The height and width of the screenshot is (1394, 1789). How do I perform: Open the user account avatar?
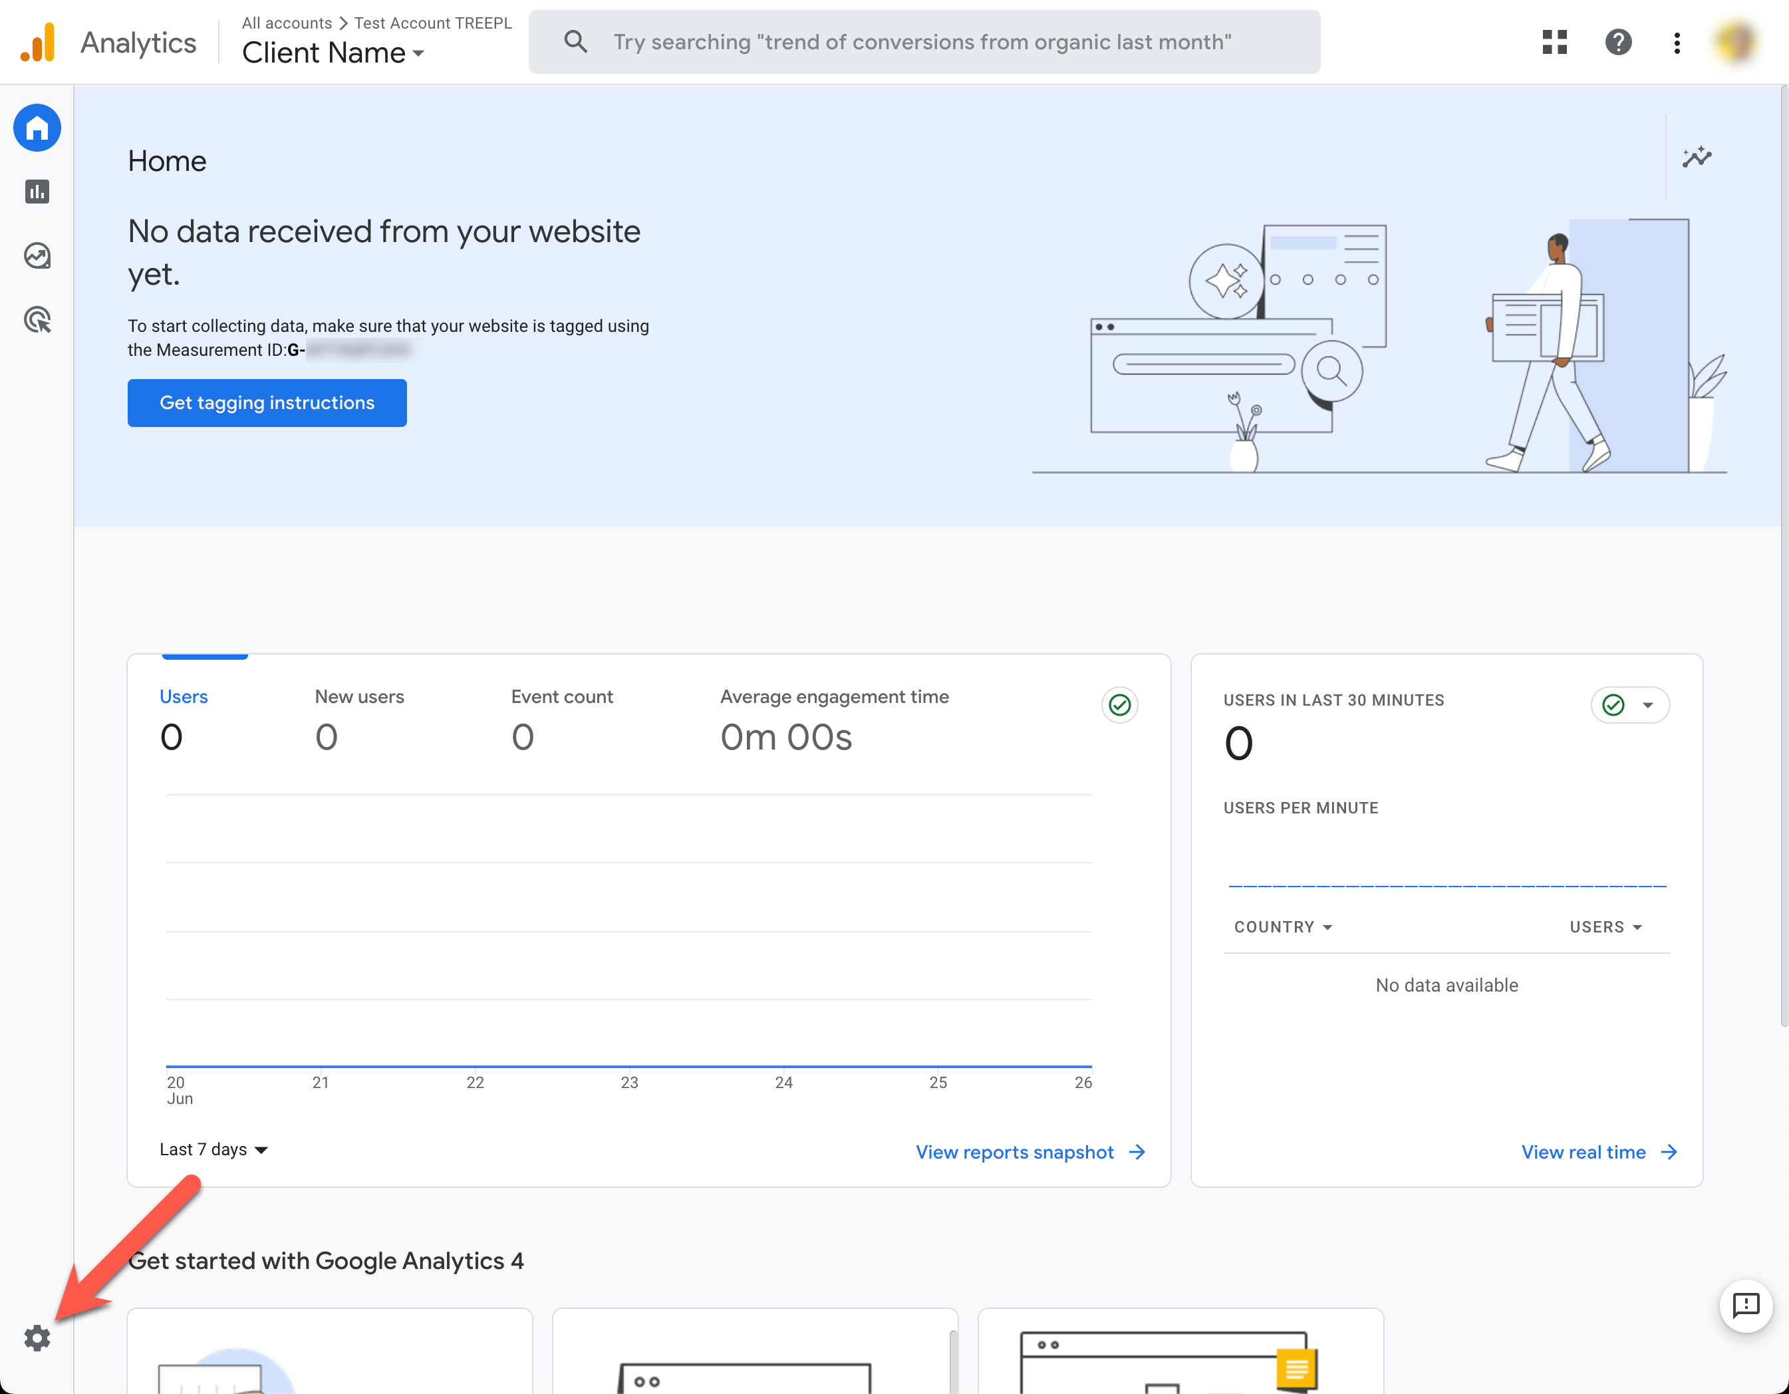[x=1735, y=42]
